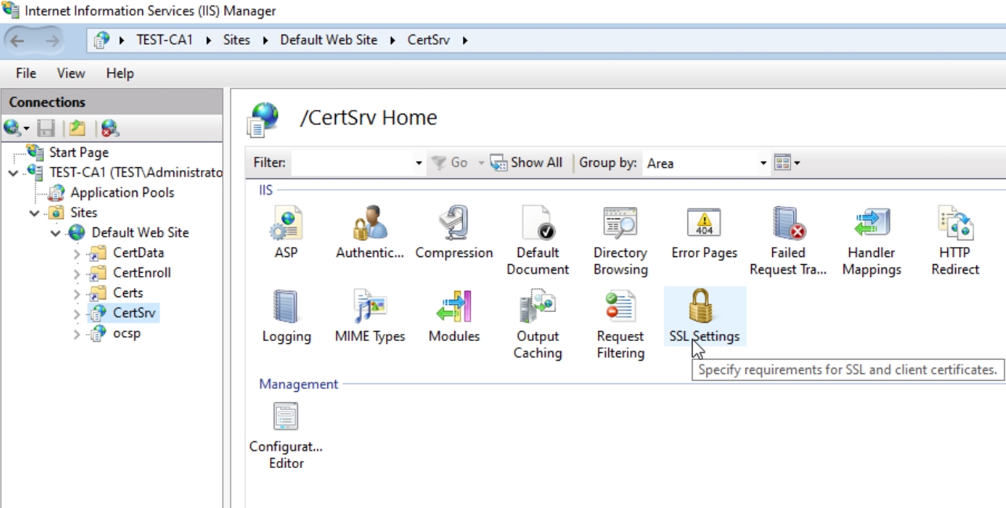
Task: Expand the CertSrv node
Action: 77,314
